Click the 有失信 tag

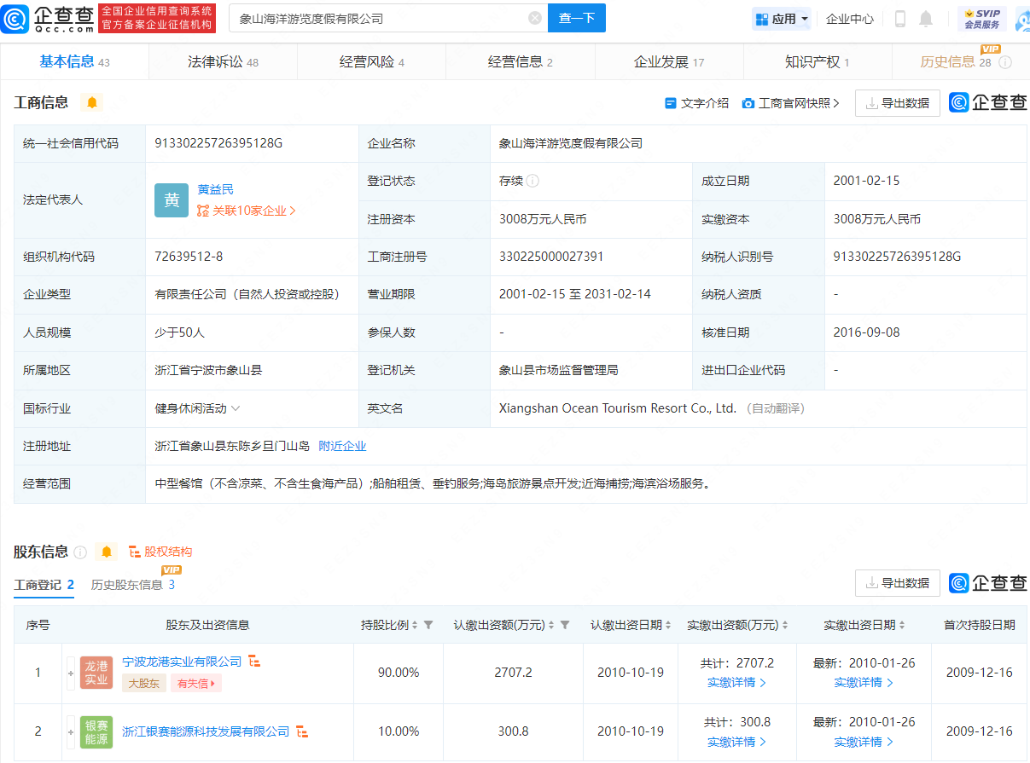[x=196, y=683]
